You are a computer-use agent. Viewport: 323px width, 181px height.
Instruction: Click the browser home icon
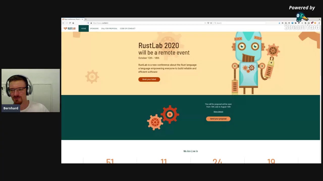[73, 23]
